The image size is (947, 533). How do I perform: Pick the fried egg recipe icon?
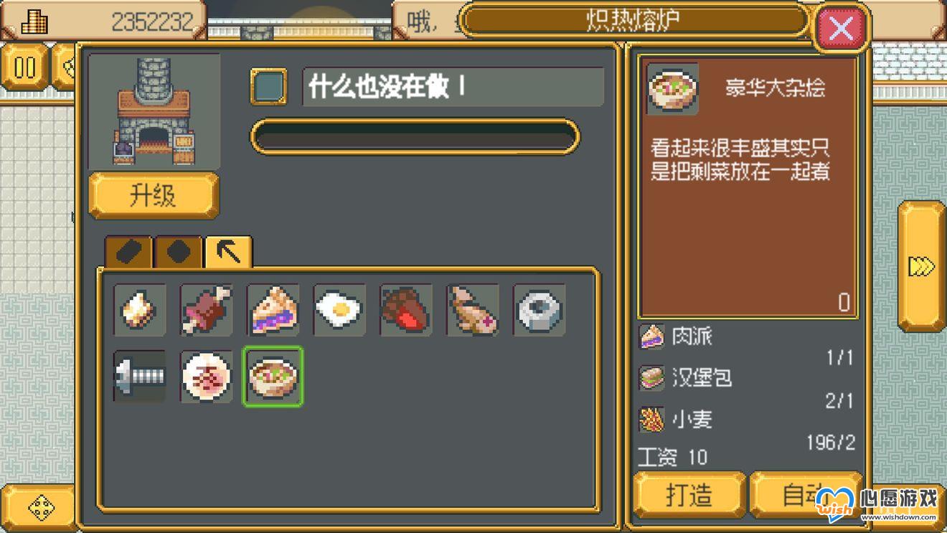click(x=339, y=311)
